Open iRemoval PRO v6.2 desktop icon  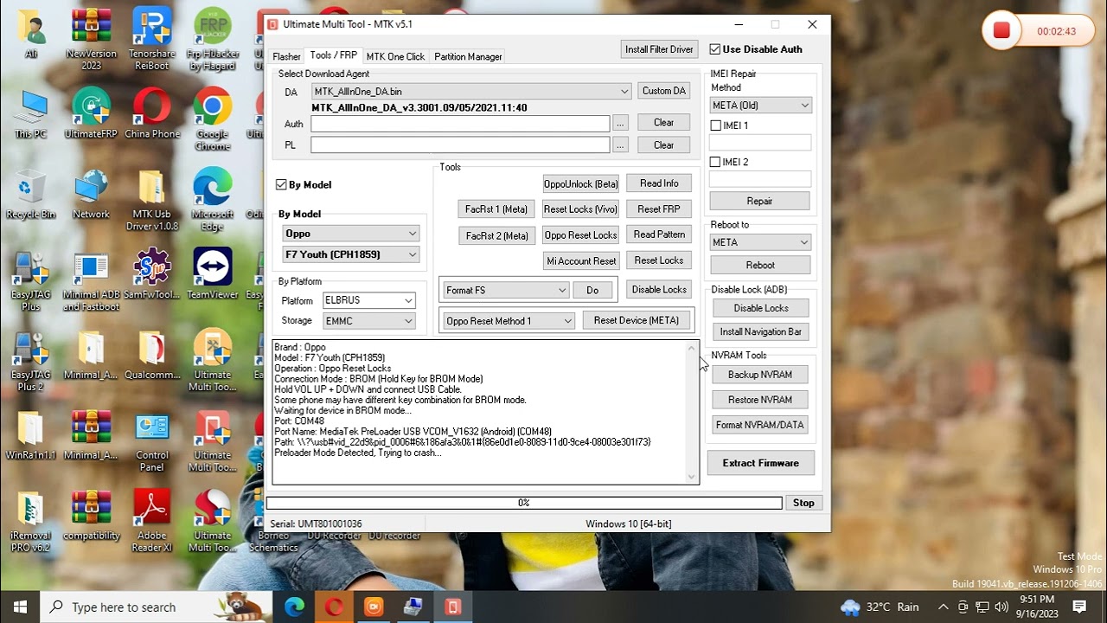click(31, 522)
